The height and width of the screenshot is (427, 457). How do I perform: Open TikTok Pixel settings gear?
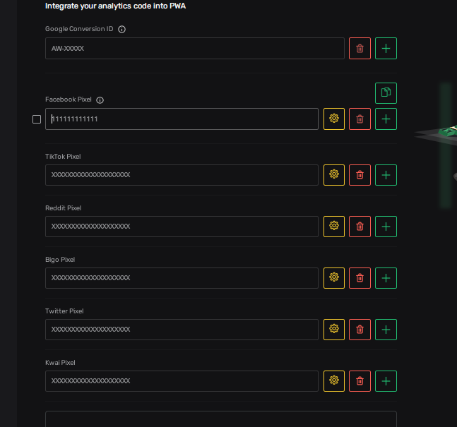(x=334, y=175)
